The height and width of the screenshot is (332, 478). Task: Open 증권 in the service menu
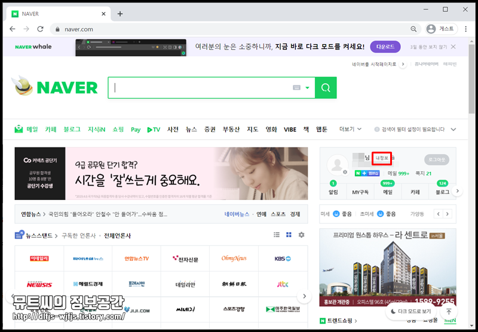[210, 130]
